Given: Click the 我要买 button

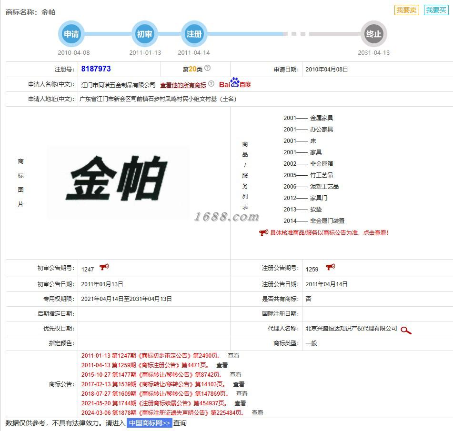Looking at the screenshot, I should coord(436,10).
